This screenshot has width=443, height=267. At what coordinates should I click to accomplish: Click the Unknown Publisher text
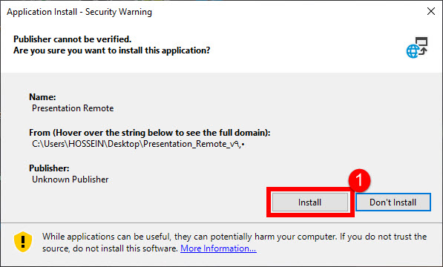coord(70,179)
